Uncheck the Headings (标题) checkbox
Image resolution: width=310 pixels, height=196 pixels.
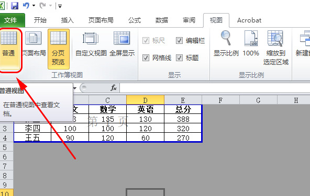click(x=179, y=58)
